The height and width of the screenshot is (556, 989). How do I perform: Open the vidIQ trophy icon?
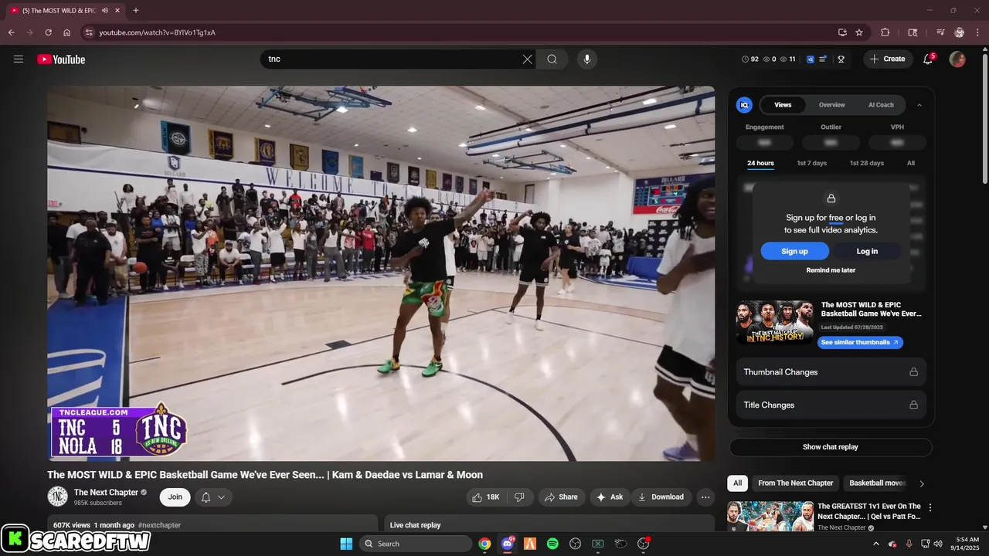pos(841,59)
